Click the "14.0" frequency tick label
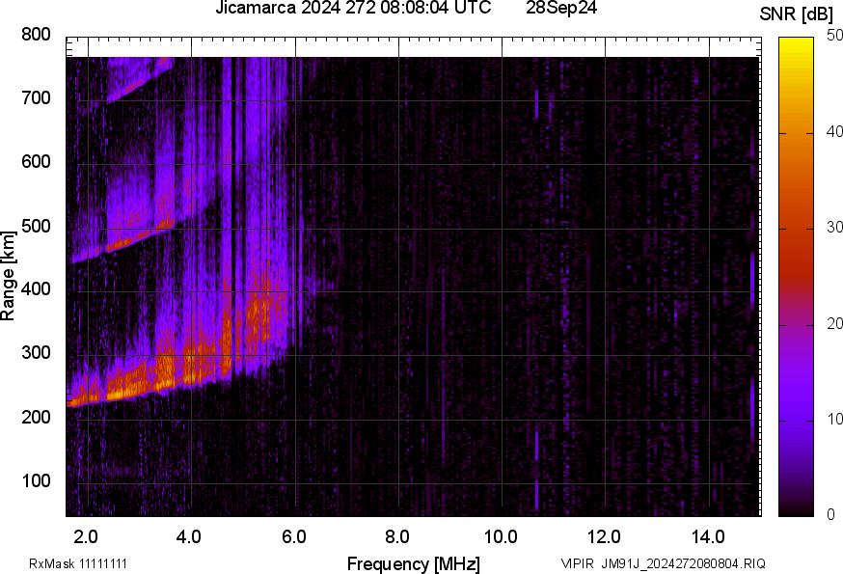843x574 pixels. (707, 536)
